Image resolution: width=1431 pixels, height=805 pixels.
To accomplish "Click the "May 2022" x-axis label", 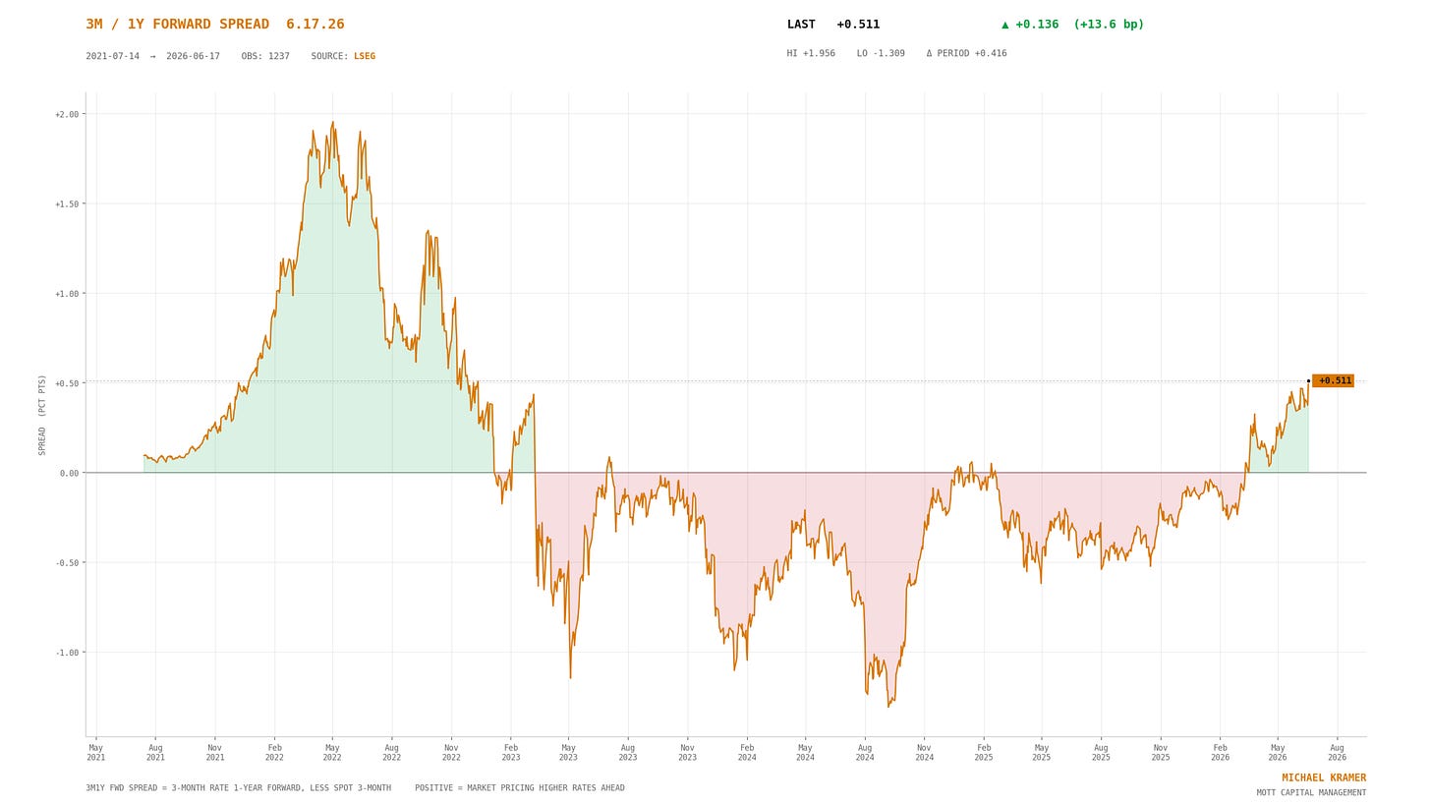I will pos(332,752).
